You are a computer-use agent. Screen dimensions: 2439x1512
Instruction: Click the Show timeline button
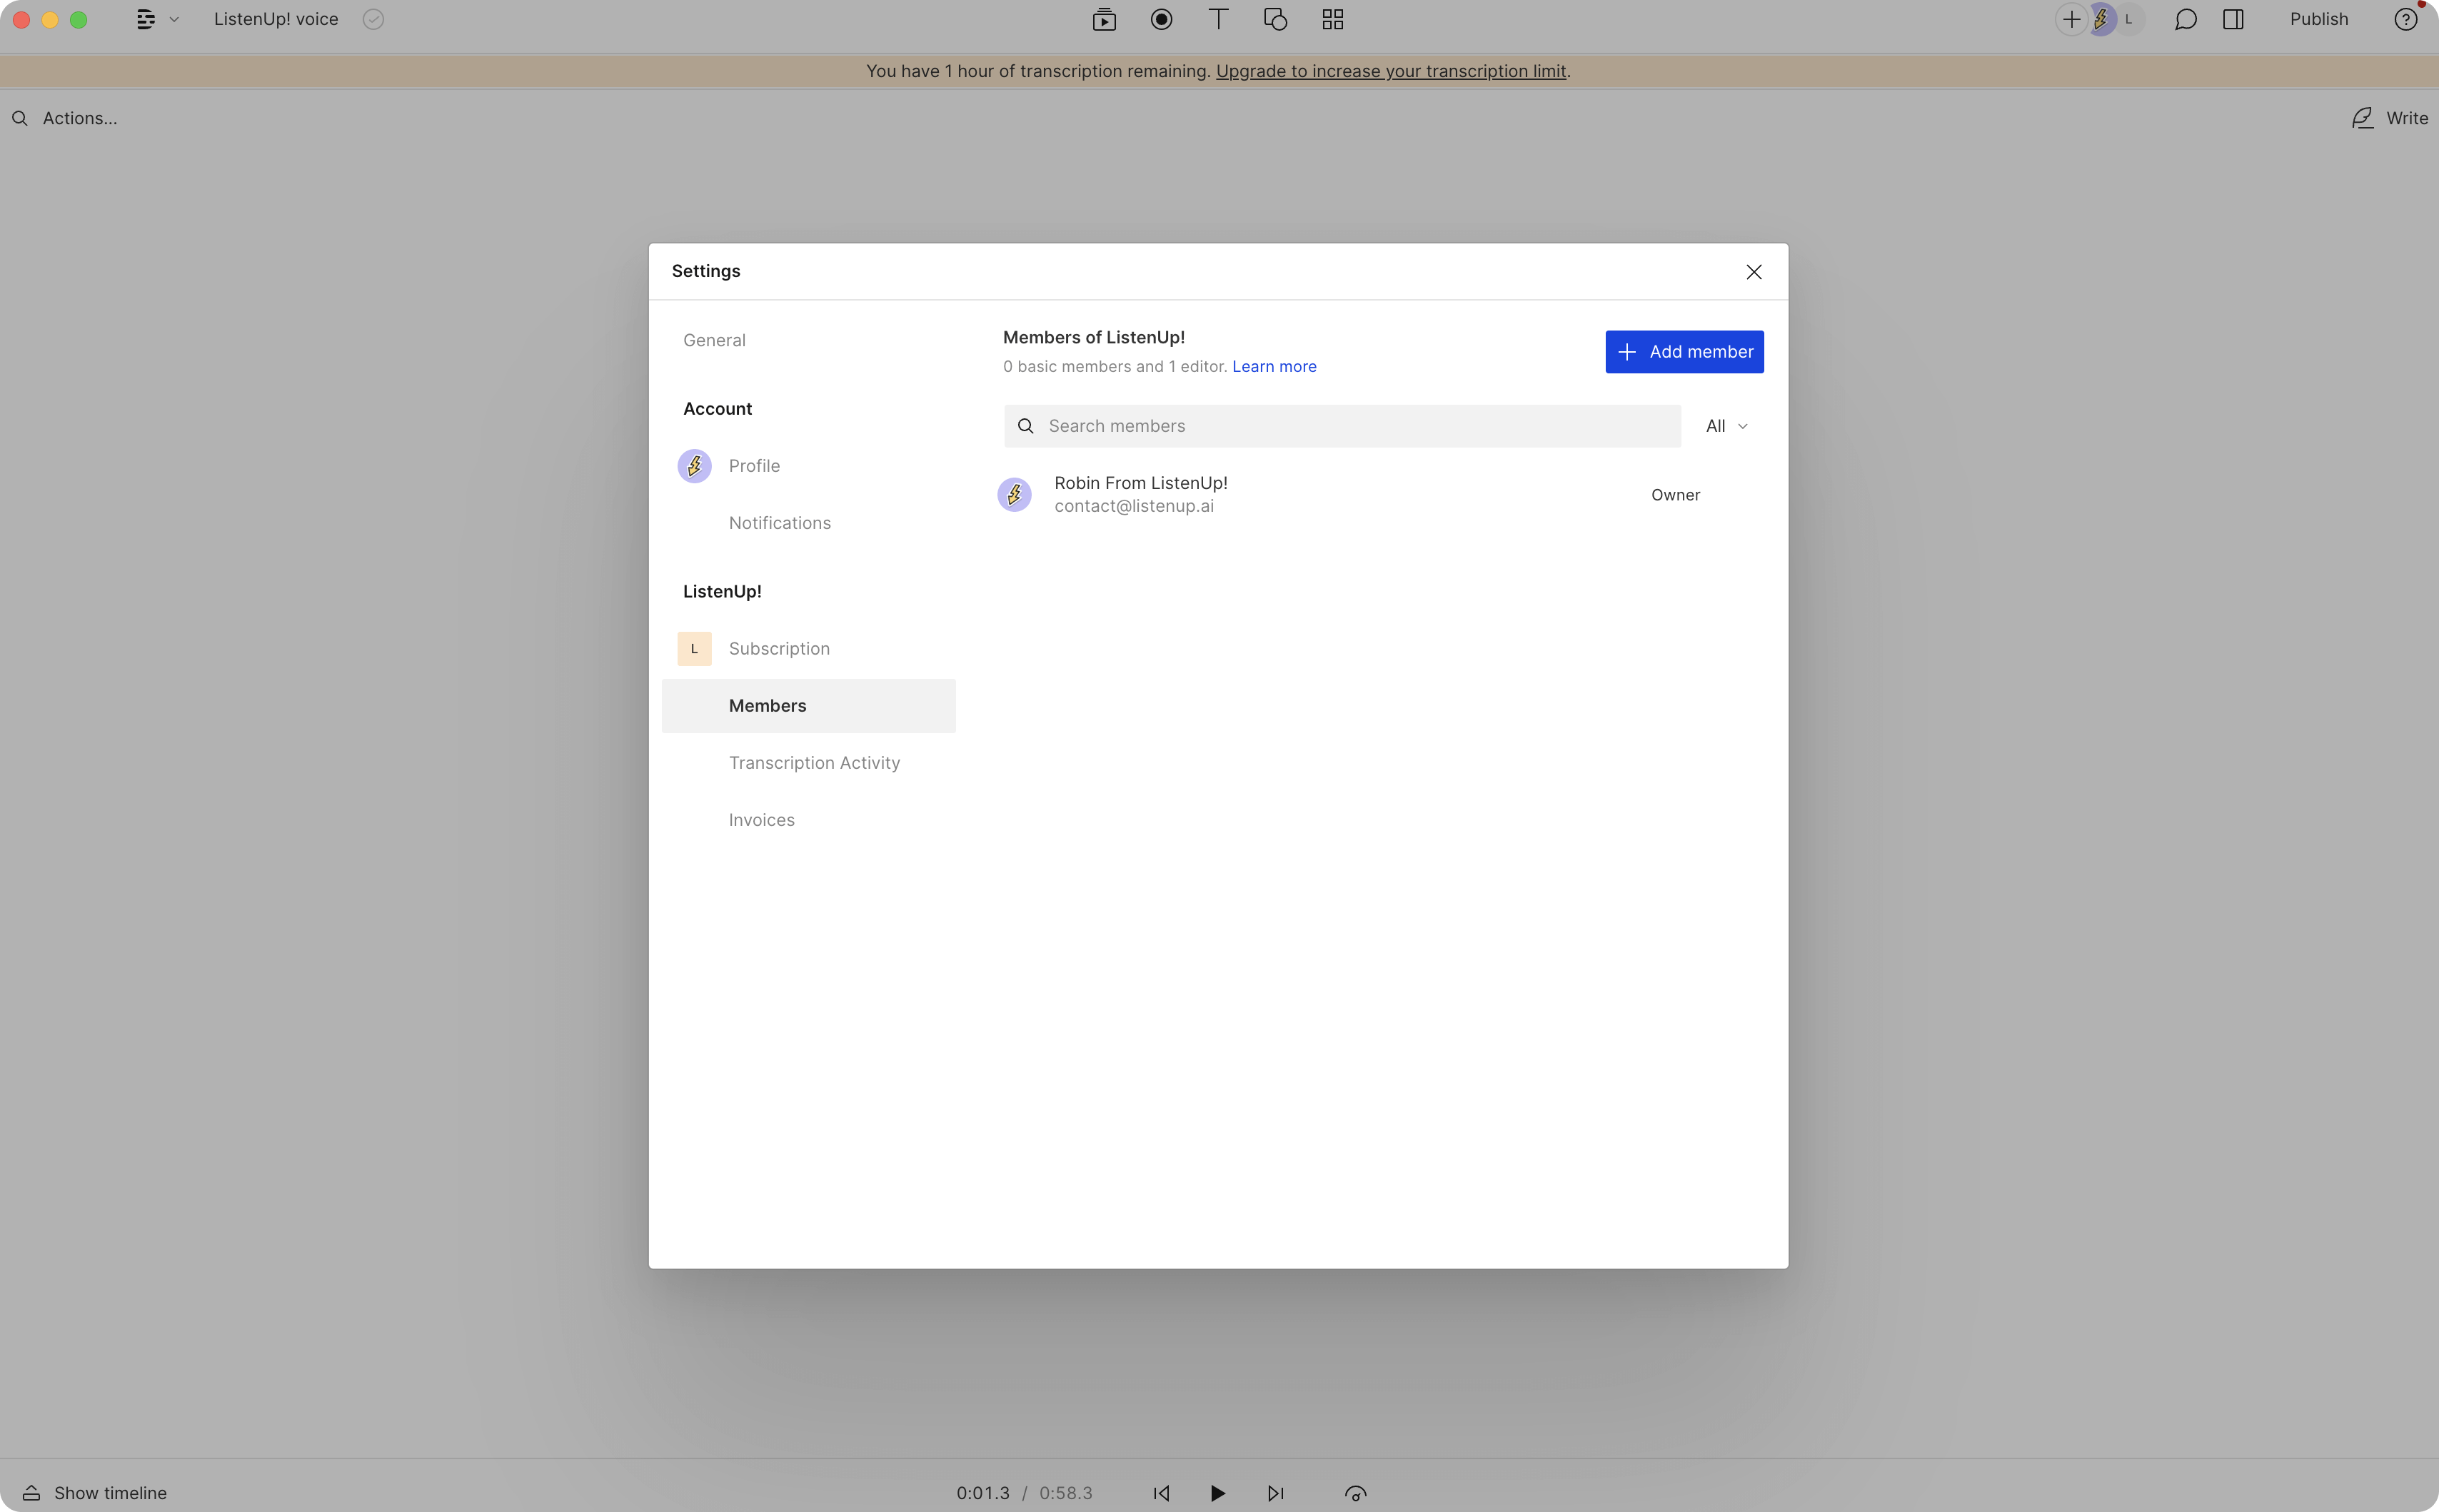coord(95,1493)
